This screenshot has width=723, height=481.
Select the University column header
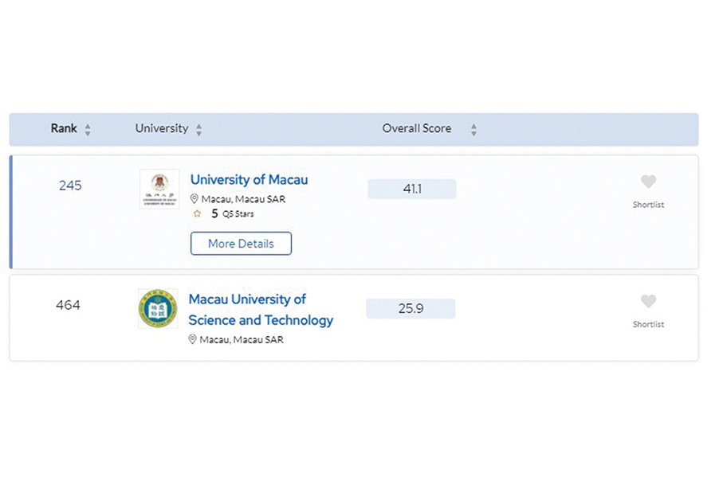pyautogui.click(x=162, y=128)
